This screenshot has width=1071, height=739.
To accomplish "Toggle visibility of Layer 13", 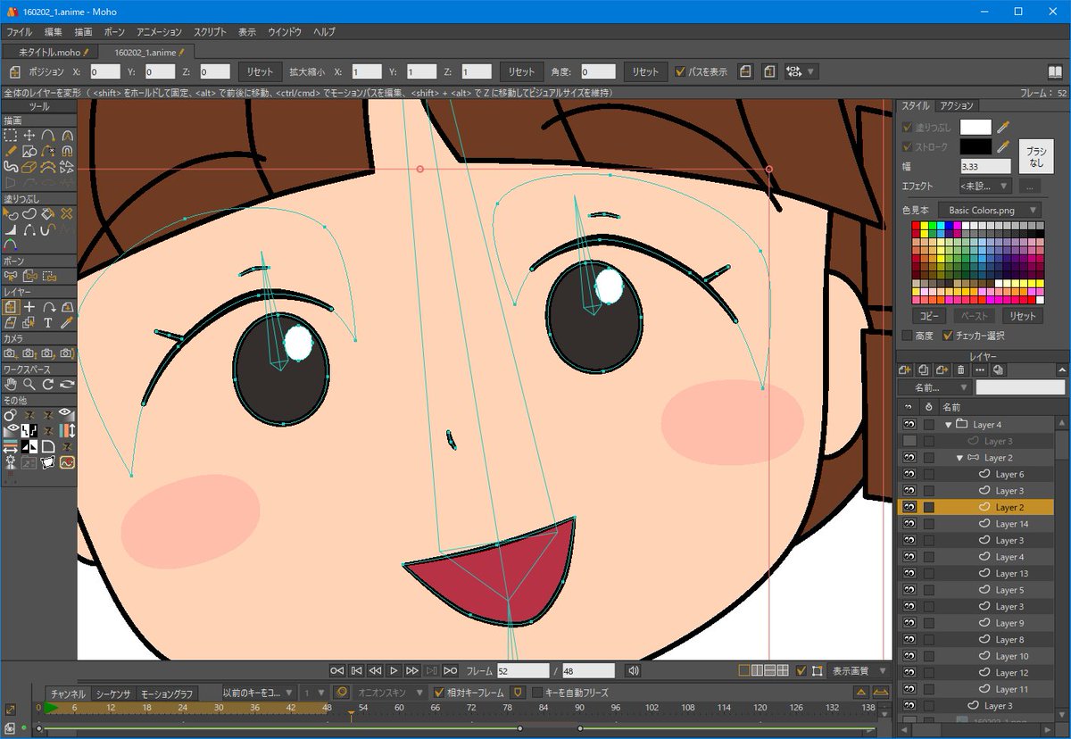I will point(909,573).
